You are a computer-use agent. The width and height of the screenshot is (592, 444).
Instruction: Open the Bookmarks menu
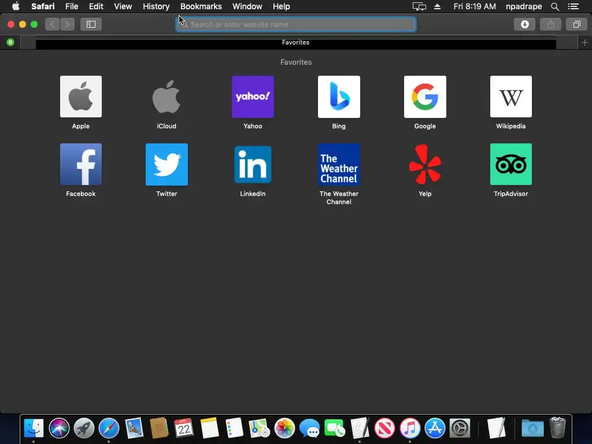tap(201, 6)
